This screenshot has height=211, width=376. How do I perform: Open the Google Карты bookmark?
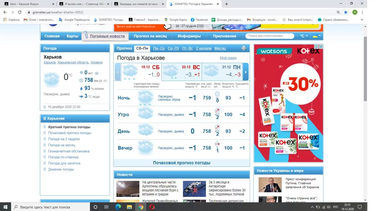point(175,20)
